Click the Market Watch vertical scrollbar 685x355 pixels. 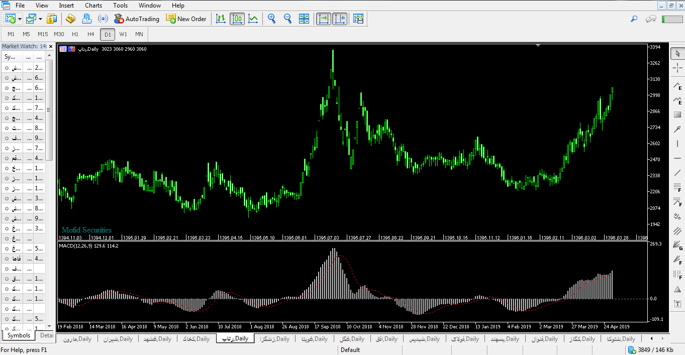tap(49, 110)
